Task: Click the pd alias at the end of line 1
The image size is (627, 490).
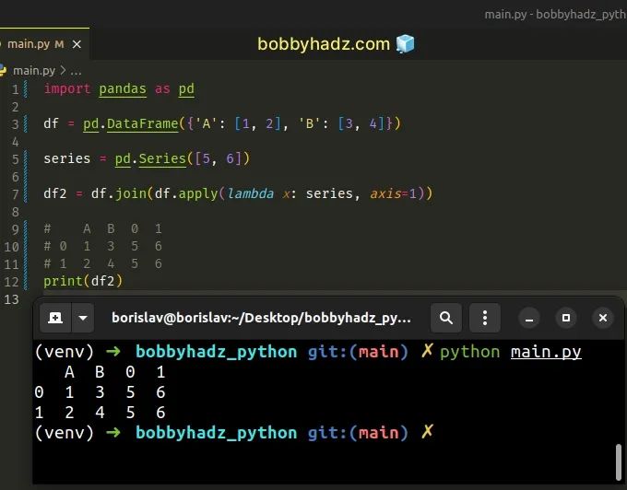Action: click(x=186, y=89)
